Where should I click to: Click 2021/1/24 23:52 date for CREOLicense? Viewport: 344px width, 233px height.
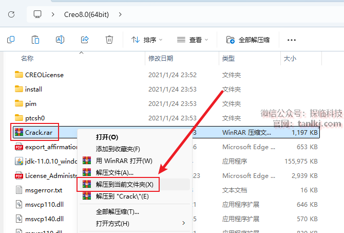172,75
